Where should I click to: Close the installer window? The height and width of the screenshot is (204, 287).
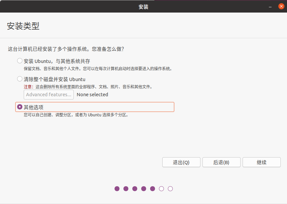[281, 6]
